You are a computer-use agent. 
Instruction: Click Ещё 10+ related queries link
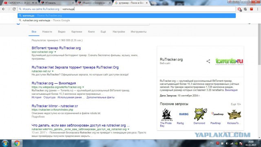[x=236, y=104]
